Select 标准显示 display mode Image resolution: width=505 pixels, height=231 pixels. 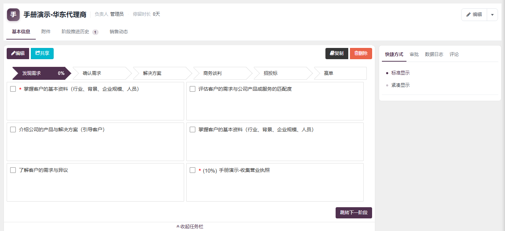click(x=400, y=73)
